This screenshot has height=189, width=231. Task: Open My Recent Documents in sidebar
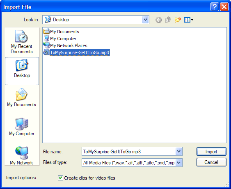pos(22,42)
